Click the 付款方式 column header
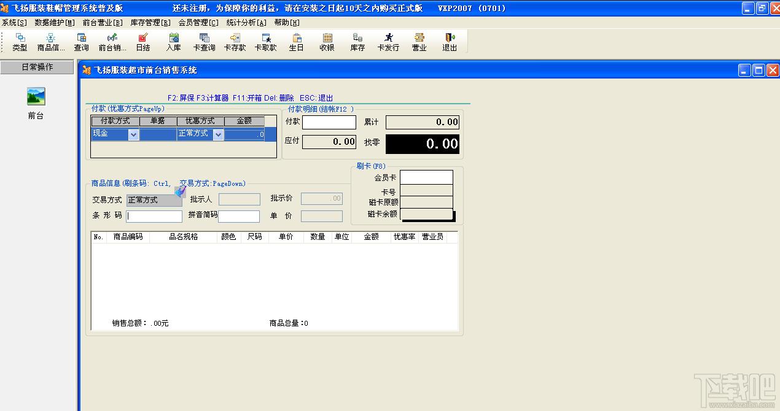The height and width of the screenshot is (411, 780). click(x=115, y=121)
